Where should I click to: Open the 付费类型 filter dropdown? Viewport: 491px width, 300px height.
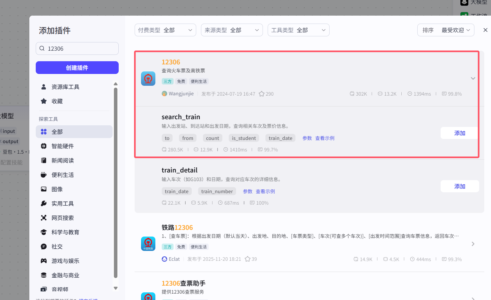pos(165,30)
